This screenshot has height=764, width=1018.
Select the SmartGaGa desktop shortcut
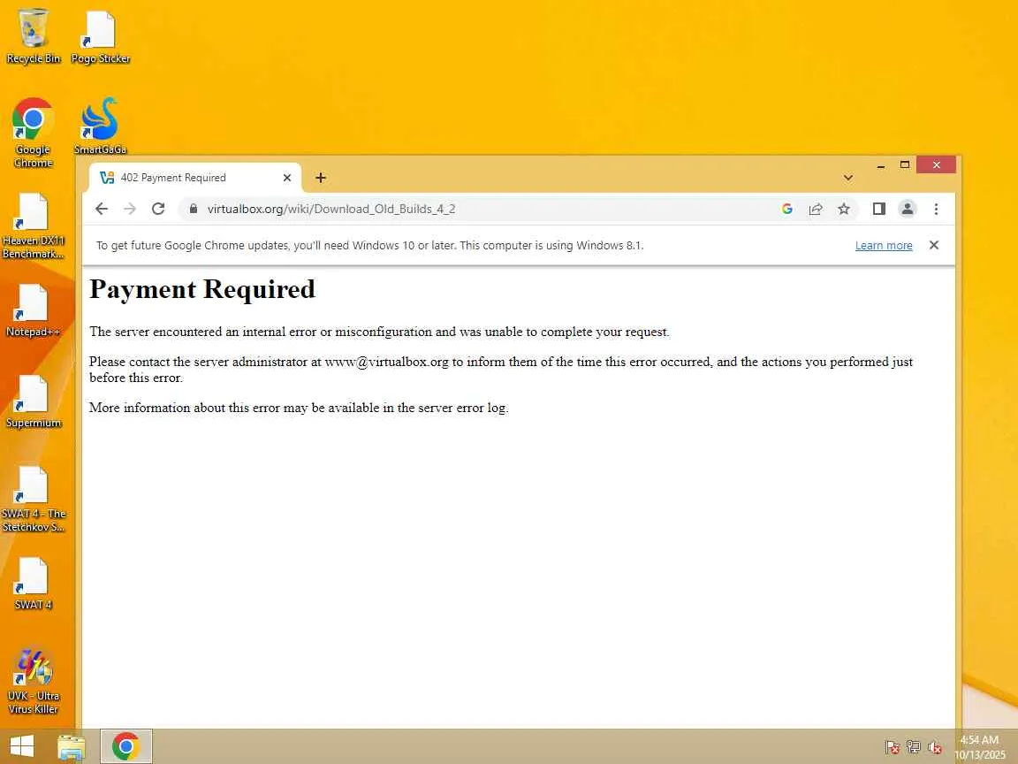click(x=100, y=126)
